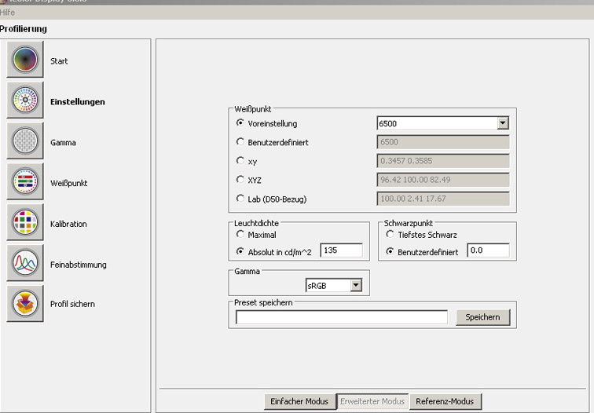The image size is (594, 413).
Task: Switch to Einfacher Modus
Action: point(299,401)
